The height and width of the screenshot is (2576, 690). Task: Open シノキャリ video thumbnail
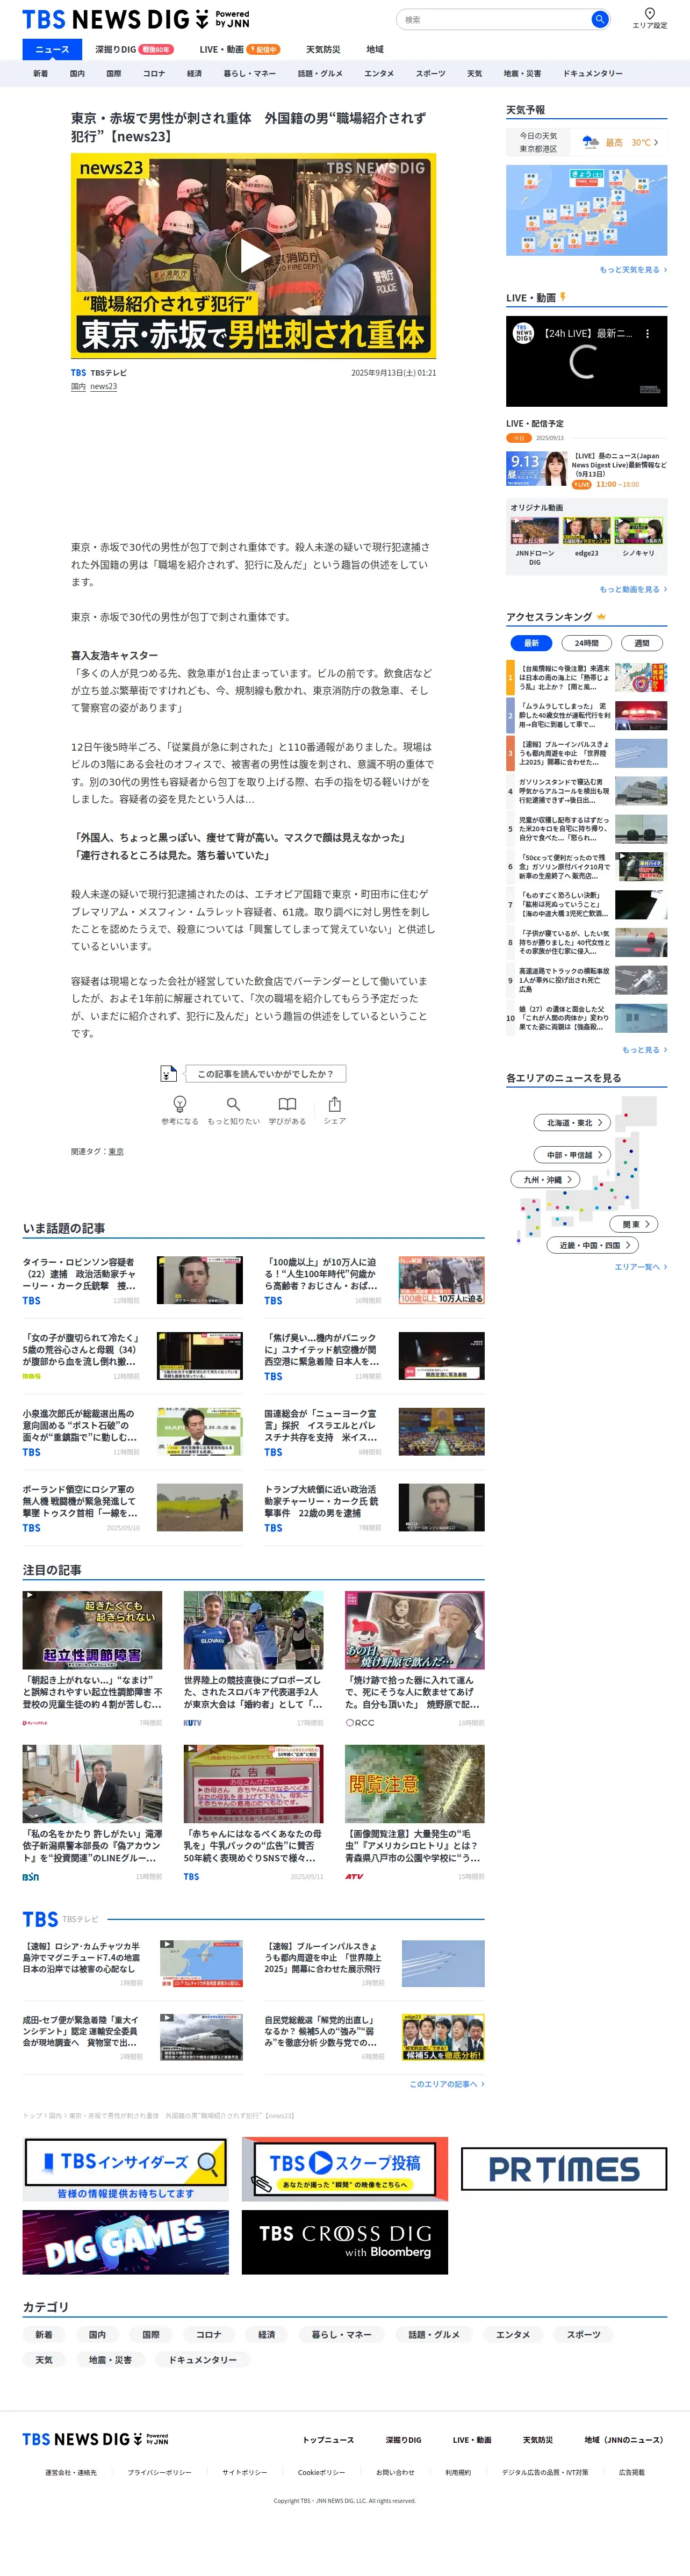(639, 531)
